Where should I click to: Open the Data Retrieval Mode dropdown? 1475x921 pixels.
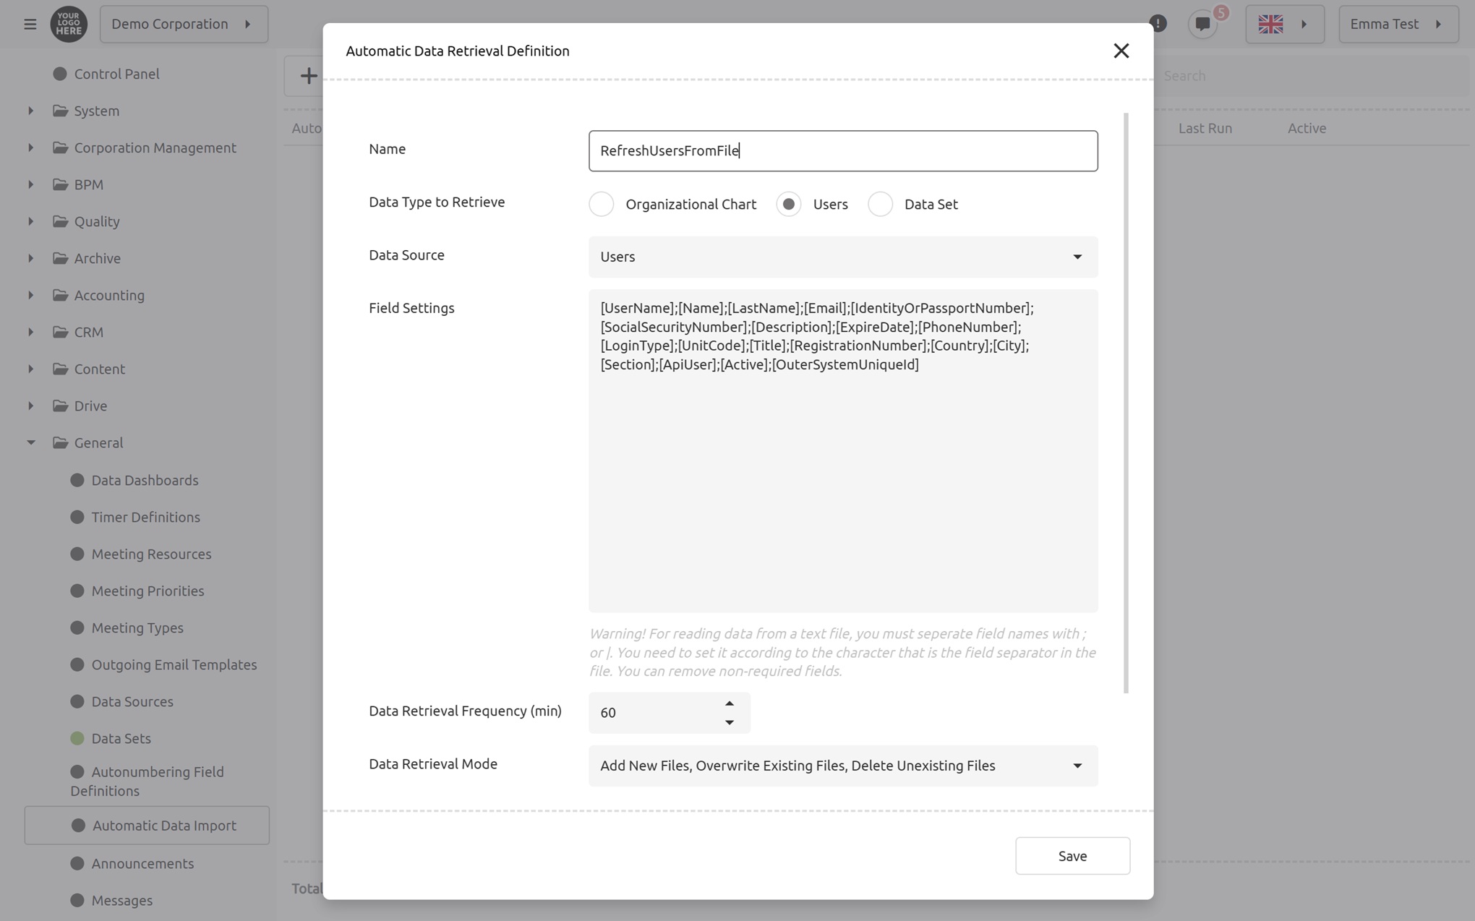[843, 766]
